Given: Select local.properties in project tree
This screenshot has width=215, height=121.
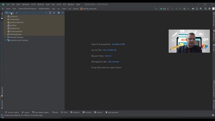Looking at the screenshot, I should click(16, 31).
